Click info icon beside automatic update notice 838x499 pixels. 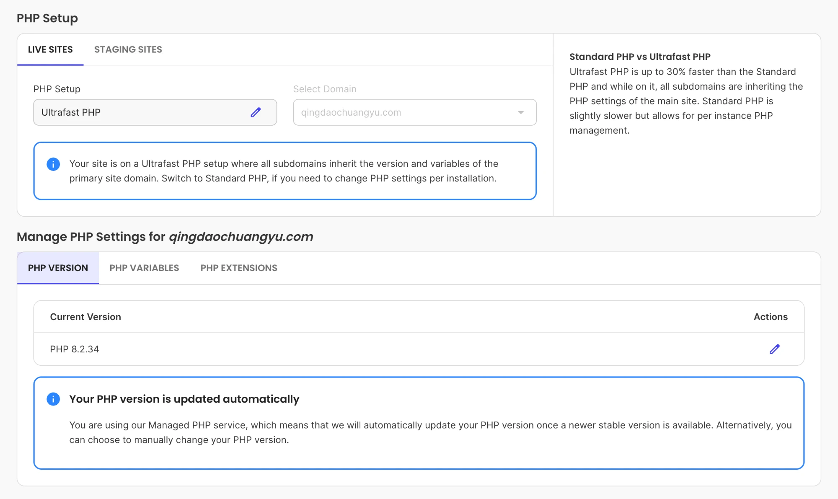(x=53, y=399)
